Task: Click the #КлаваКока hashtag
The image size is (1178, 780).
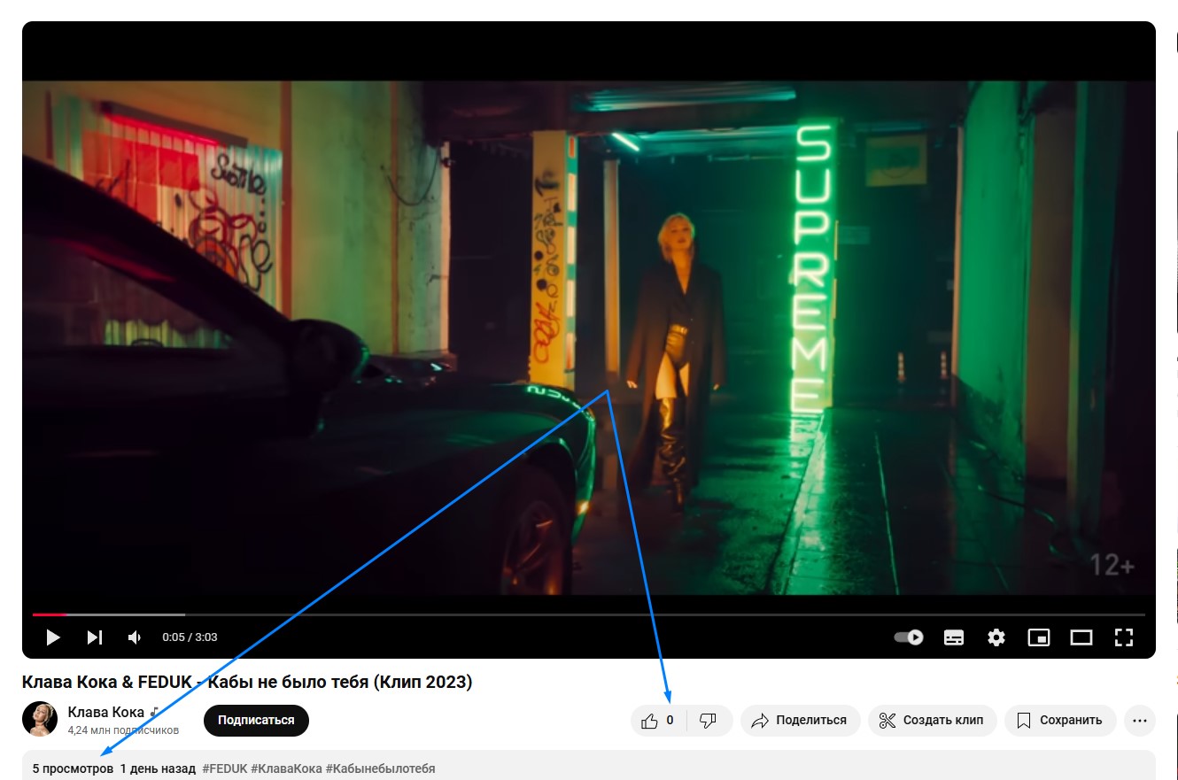Action: click(x=286, y=768)
